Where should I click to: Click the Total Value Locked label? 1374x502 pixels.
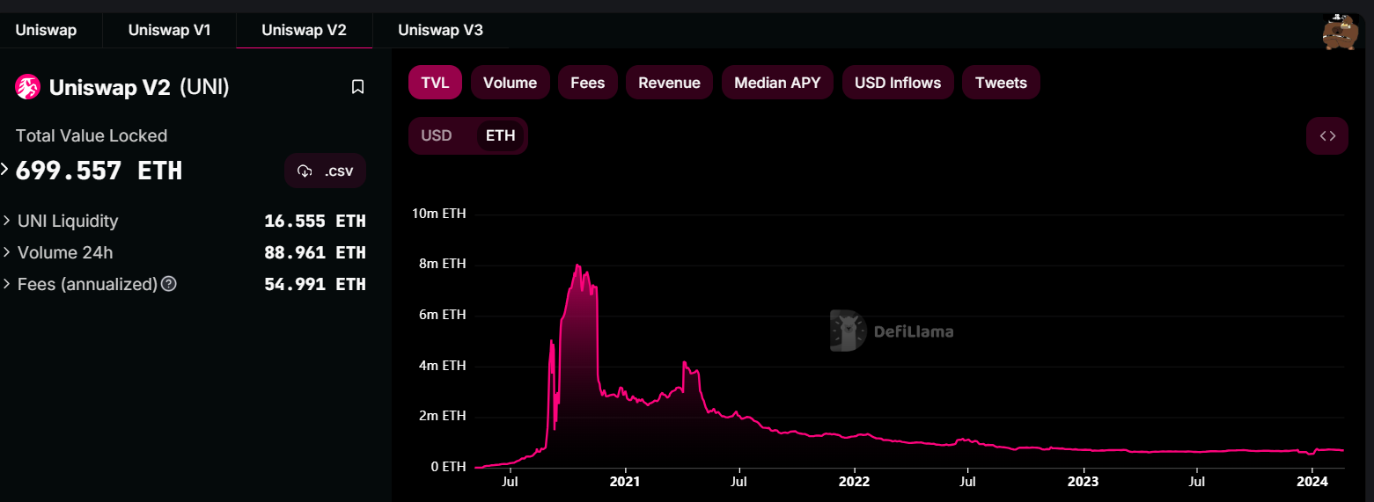tap(92, 135)
